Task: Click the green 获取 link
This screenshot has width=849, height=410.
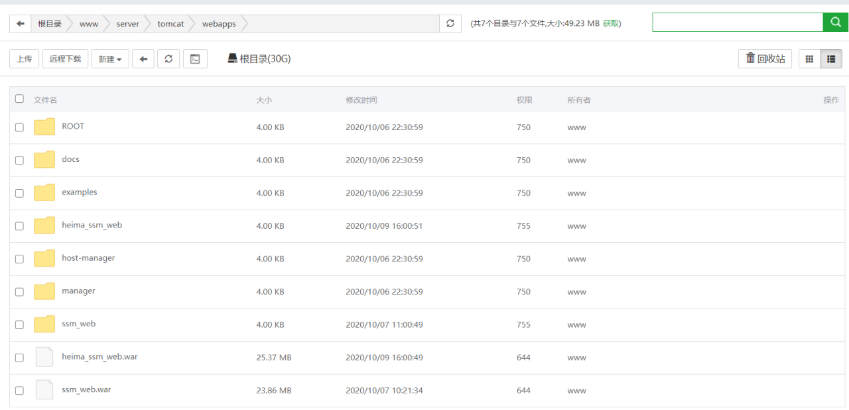Action: coord(610,24)
